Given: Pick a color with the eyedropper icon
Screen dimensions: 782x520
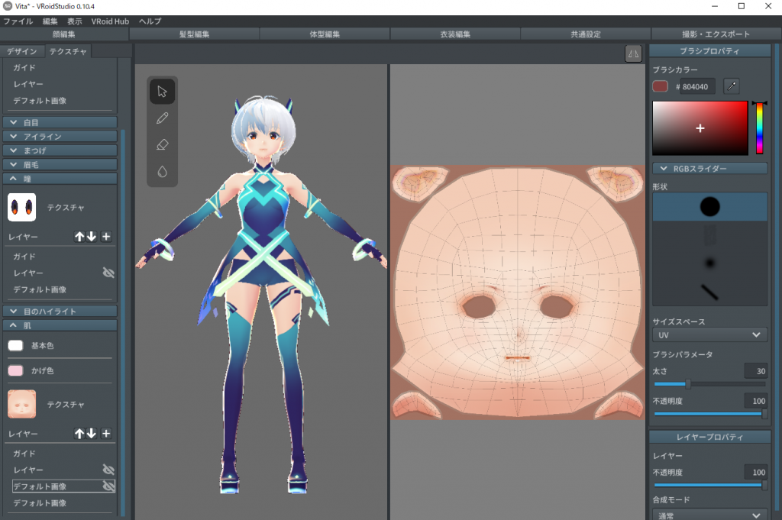Looking at the screenshot, I should [732, 86].
